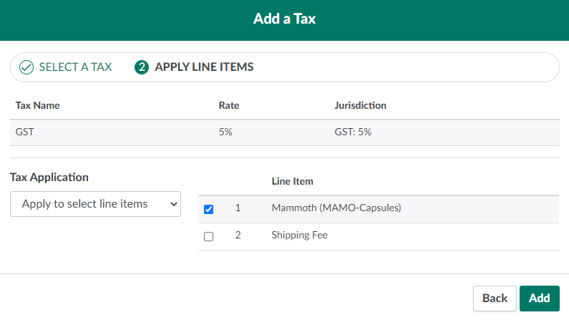Click the 5% rate value
Screen dimensions: 569x320
225,132
